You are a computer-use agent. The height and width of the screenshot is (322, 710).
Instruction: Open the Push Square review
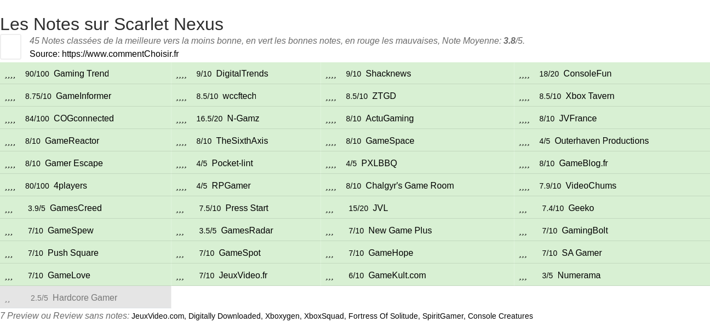[73, 253]
